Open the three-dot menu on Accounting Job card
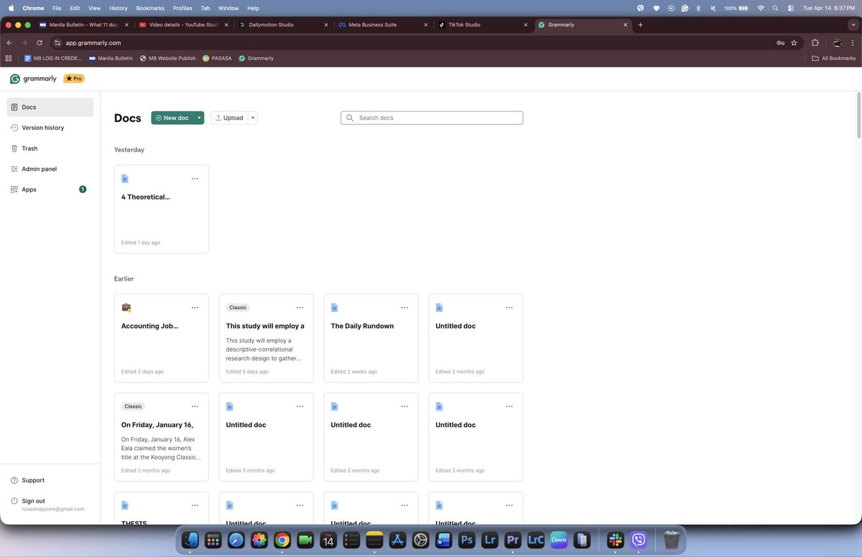The height and width of the screenshot is (557, 862). coord(195,307)
